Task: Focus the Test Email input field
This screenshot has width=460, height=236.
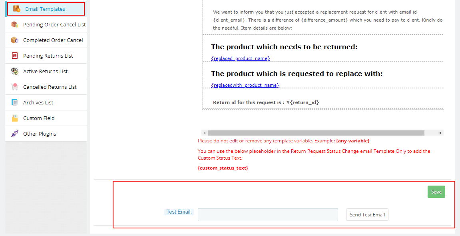Action: (268, 214)
